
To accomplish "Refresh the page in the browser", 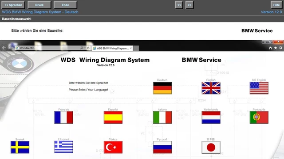I will point(88,48).
